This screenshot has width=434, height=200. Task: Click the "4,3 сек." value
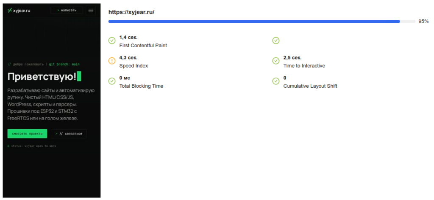(x=128, y=57)
